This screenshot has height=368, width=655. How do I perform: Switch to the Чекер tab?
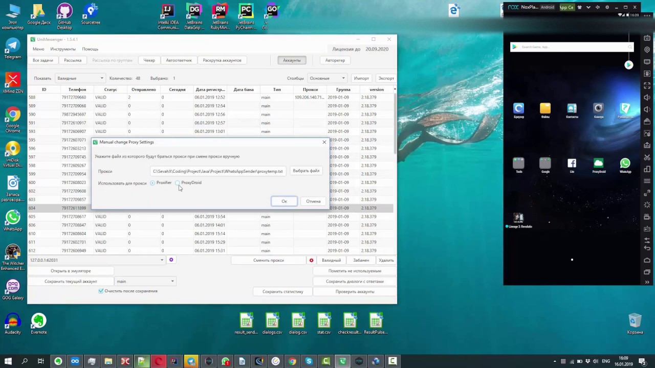149,60
